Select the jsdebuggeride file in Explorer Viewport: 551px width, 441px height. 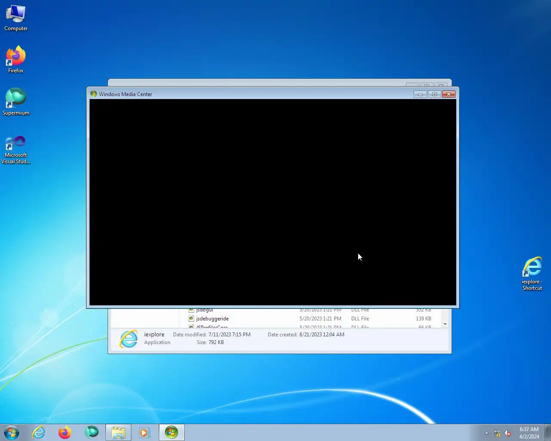tap(212, 319)
